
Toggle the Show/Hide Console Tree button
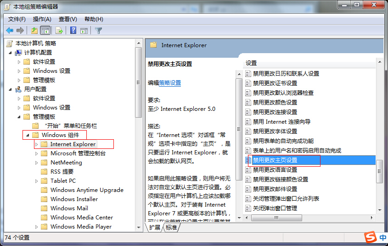(x=45, y=31)
